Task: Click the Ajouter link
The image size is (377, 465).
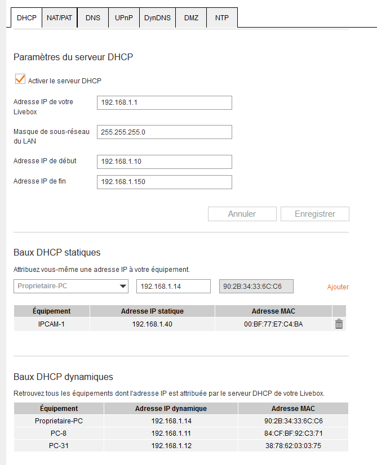Action: tap(338, 287)
